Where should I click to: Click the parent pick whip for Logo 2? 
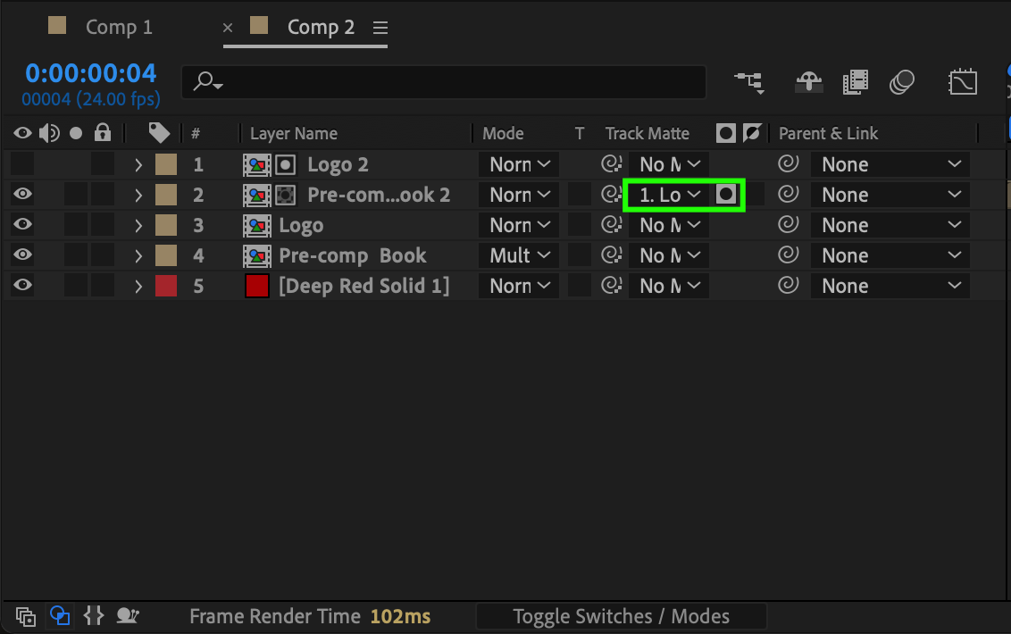[788, 164]
